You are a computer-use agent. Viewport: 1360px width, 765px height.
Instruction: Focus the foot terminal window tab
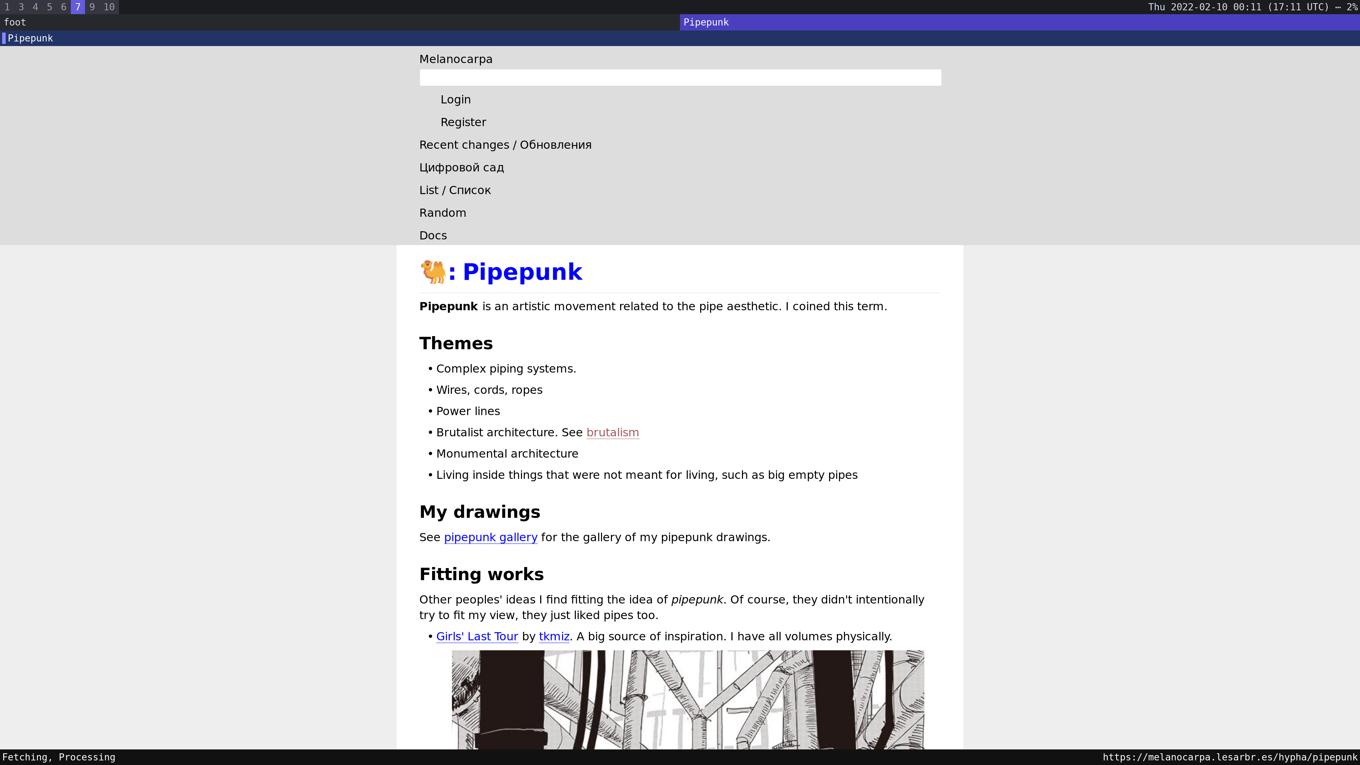click(x=340, y=22)
